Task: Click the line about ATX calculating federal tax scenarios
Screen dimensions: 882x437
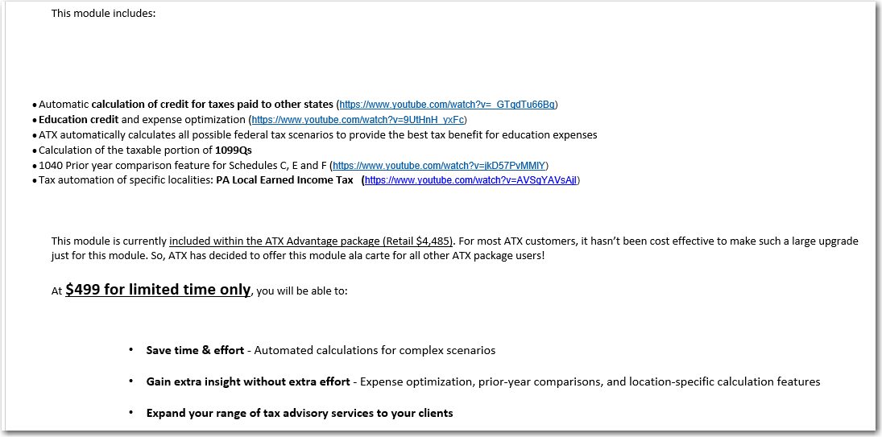Action: (x=318, y=135)
